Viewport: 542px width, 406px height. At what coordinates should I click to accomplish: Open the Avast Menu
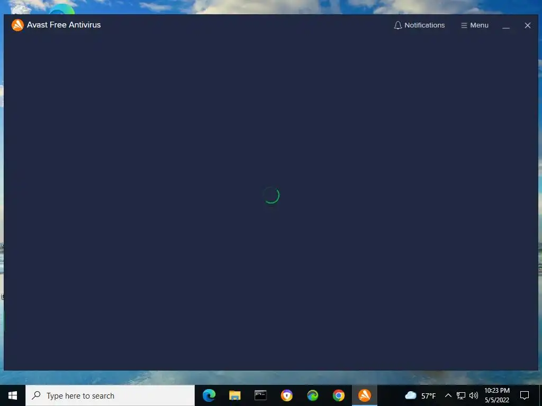coord(475,25)
